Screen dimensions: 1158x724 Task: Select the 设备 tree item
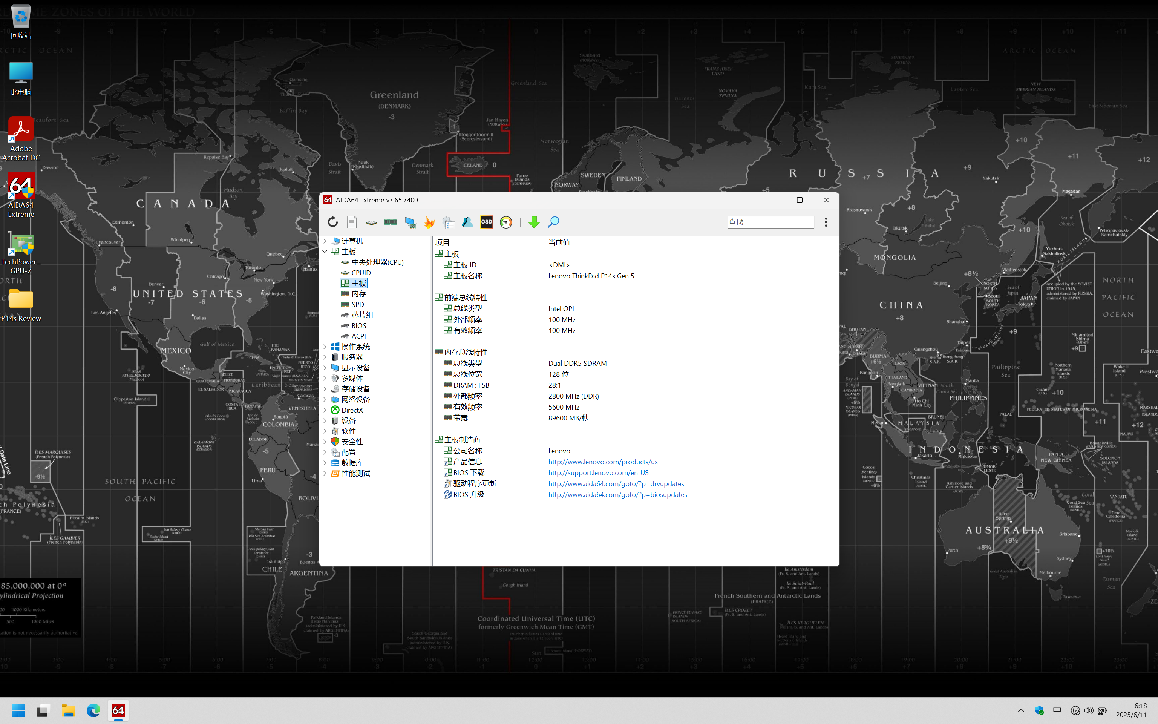tap(343, 420)
